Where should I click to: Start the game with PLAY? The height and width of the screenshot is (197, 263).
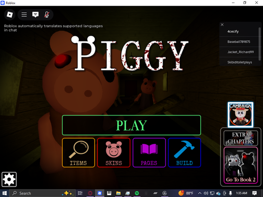pos(131,125)
